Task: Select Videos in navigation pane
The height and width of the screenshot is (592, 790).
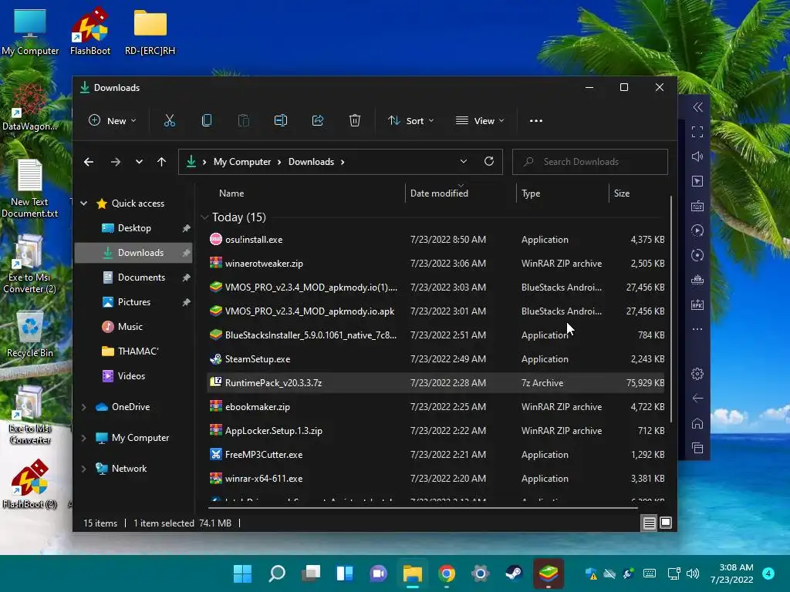Action: (x=133, y=376)
